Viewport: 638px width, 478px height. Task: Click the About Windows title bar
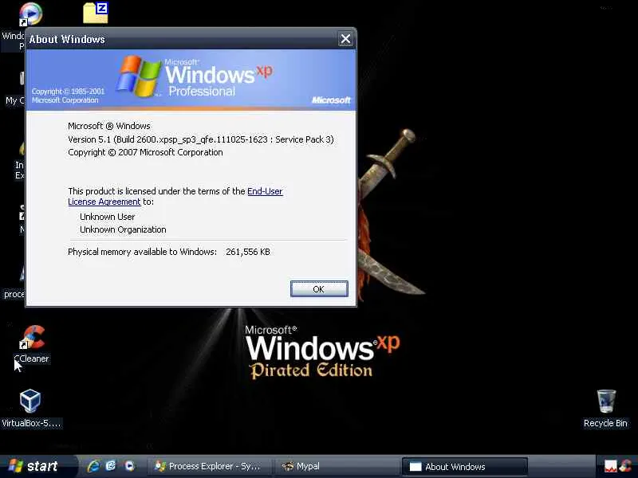(181, 39)
